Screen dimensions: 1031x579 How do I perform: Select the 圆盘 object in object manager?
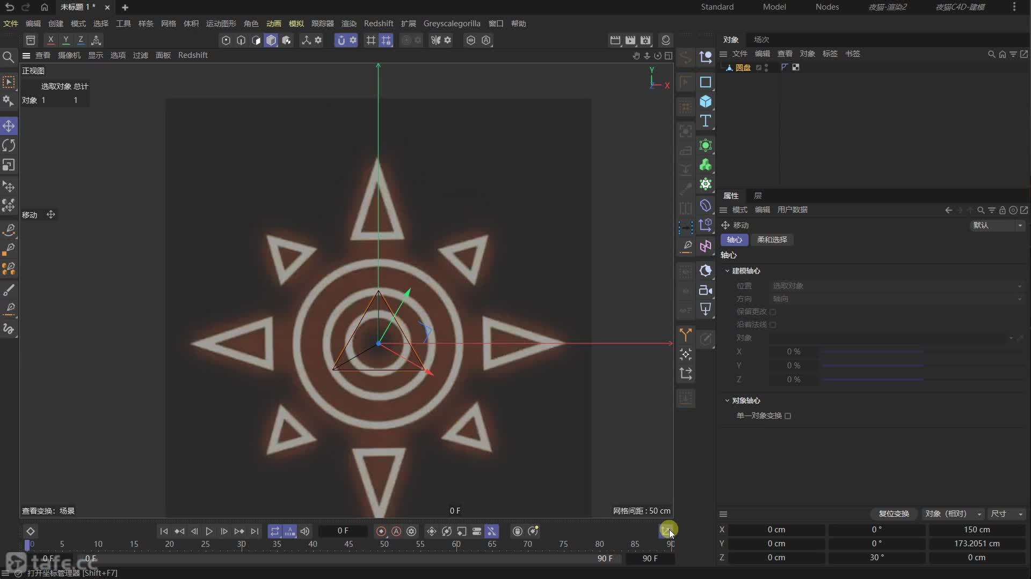click(743, 68)
